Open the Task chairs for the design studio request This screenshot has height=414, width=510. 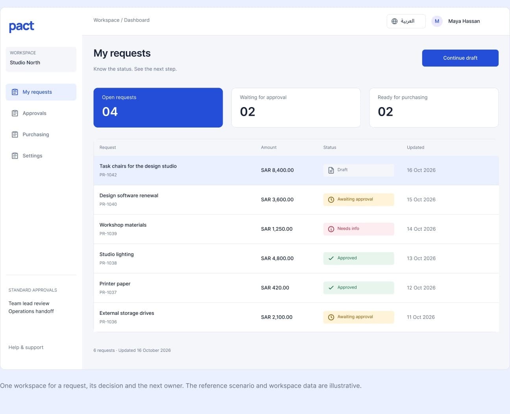click(296, 170)
